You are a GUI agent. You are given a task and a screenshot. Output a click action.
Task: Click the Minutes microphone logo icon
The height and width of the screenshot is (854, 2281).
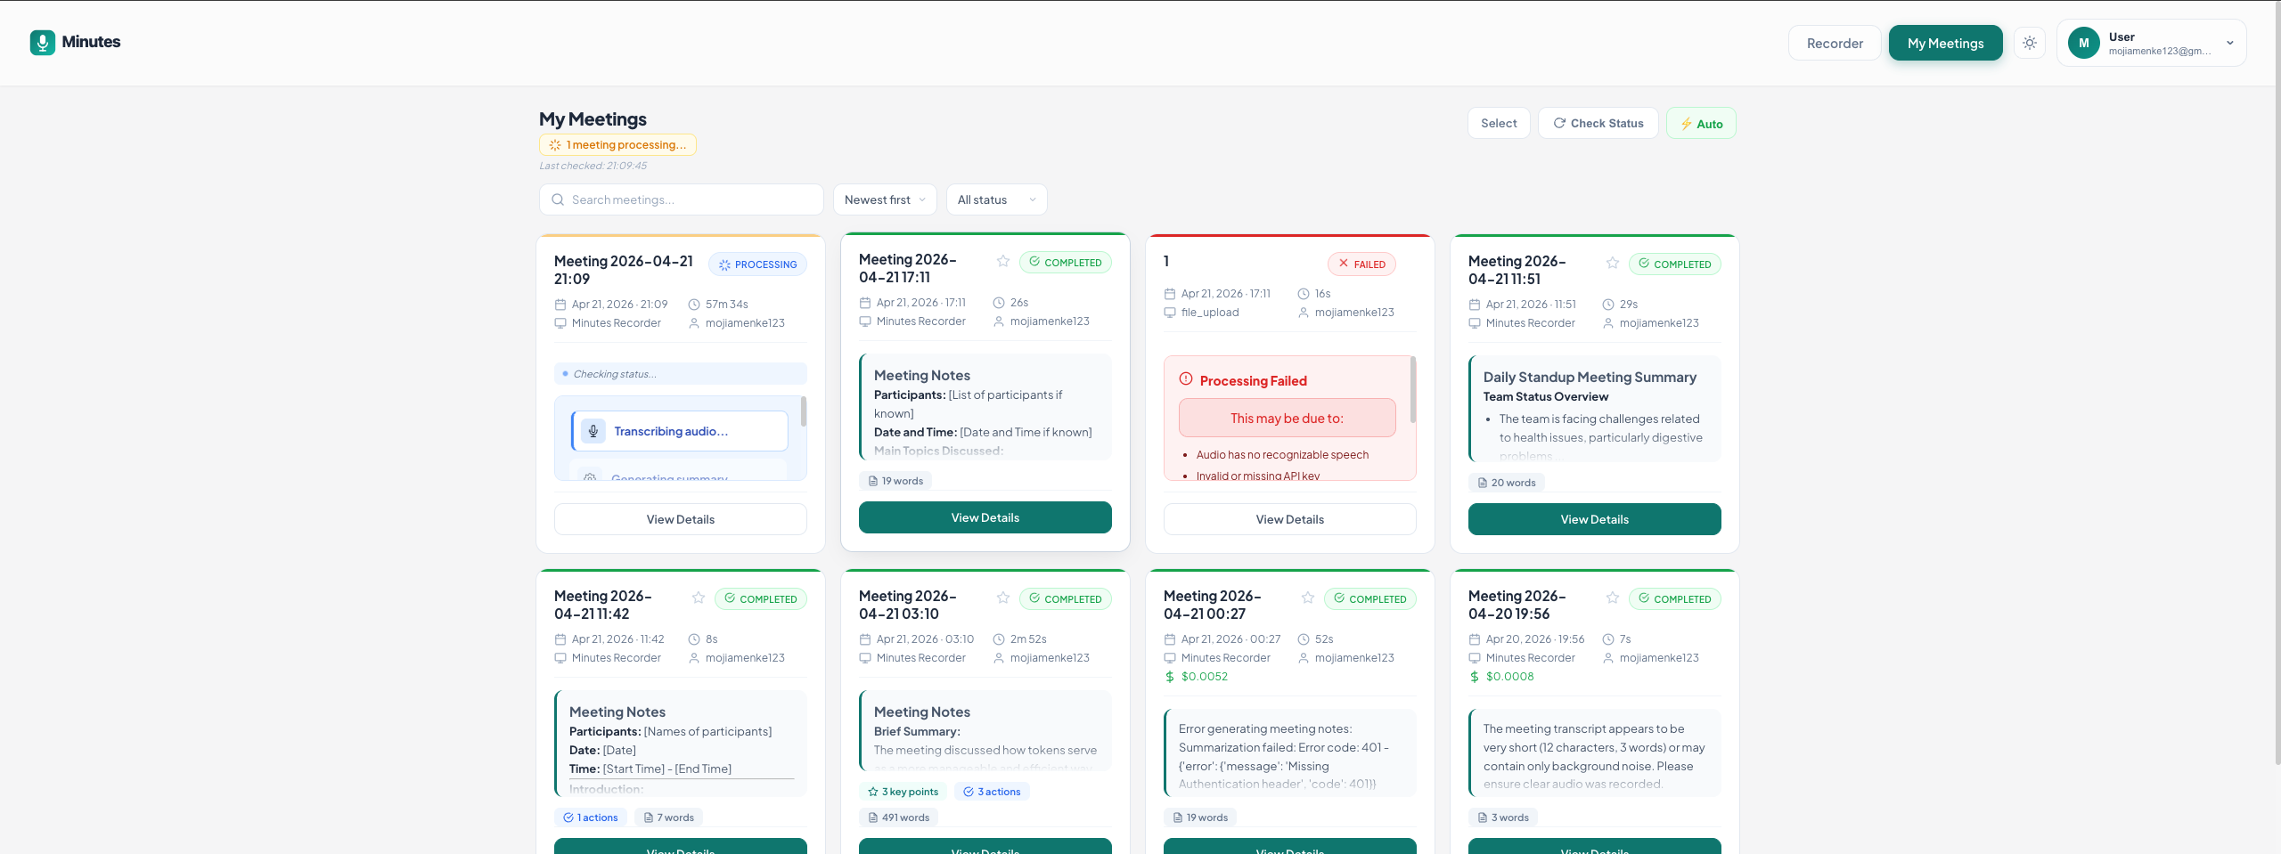pyautogui.click(x=41, y=42)
